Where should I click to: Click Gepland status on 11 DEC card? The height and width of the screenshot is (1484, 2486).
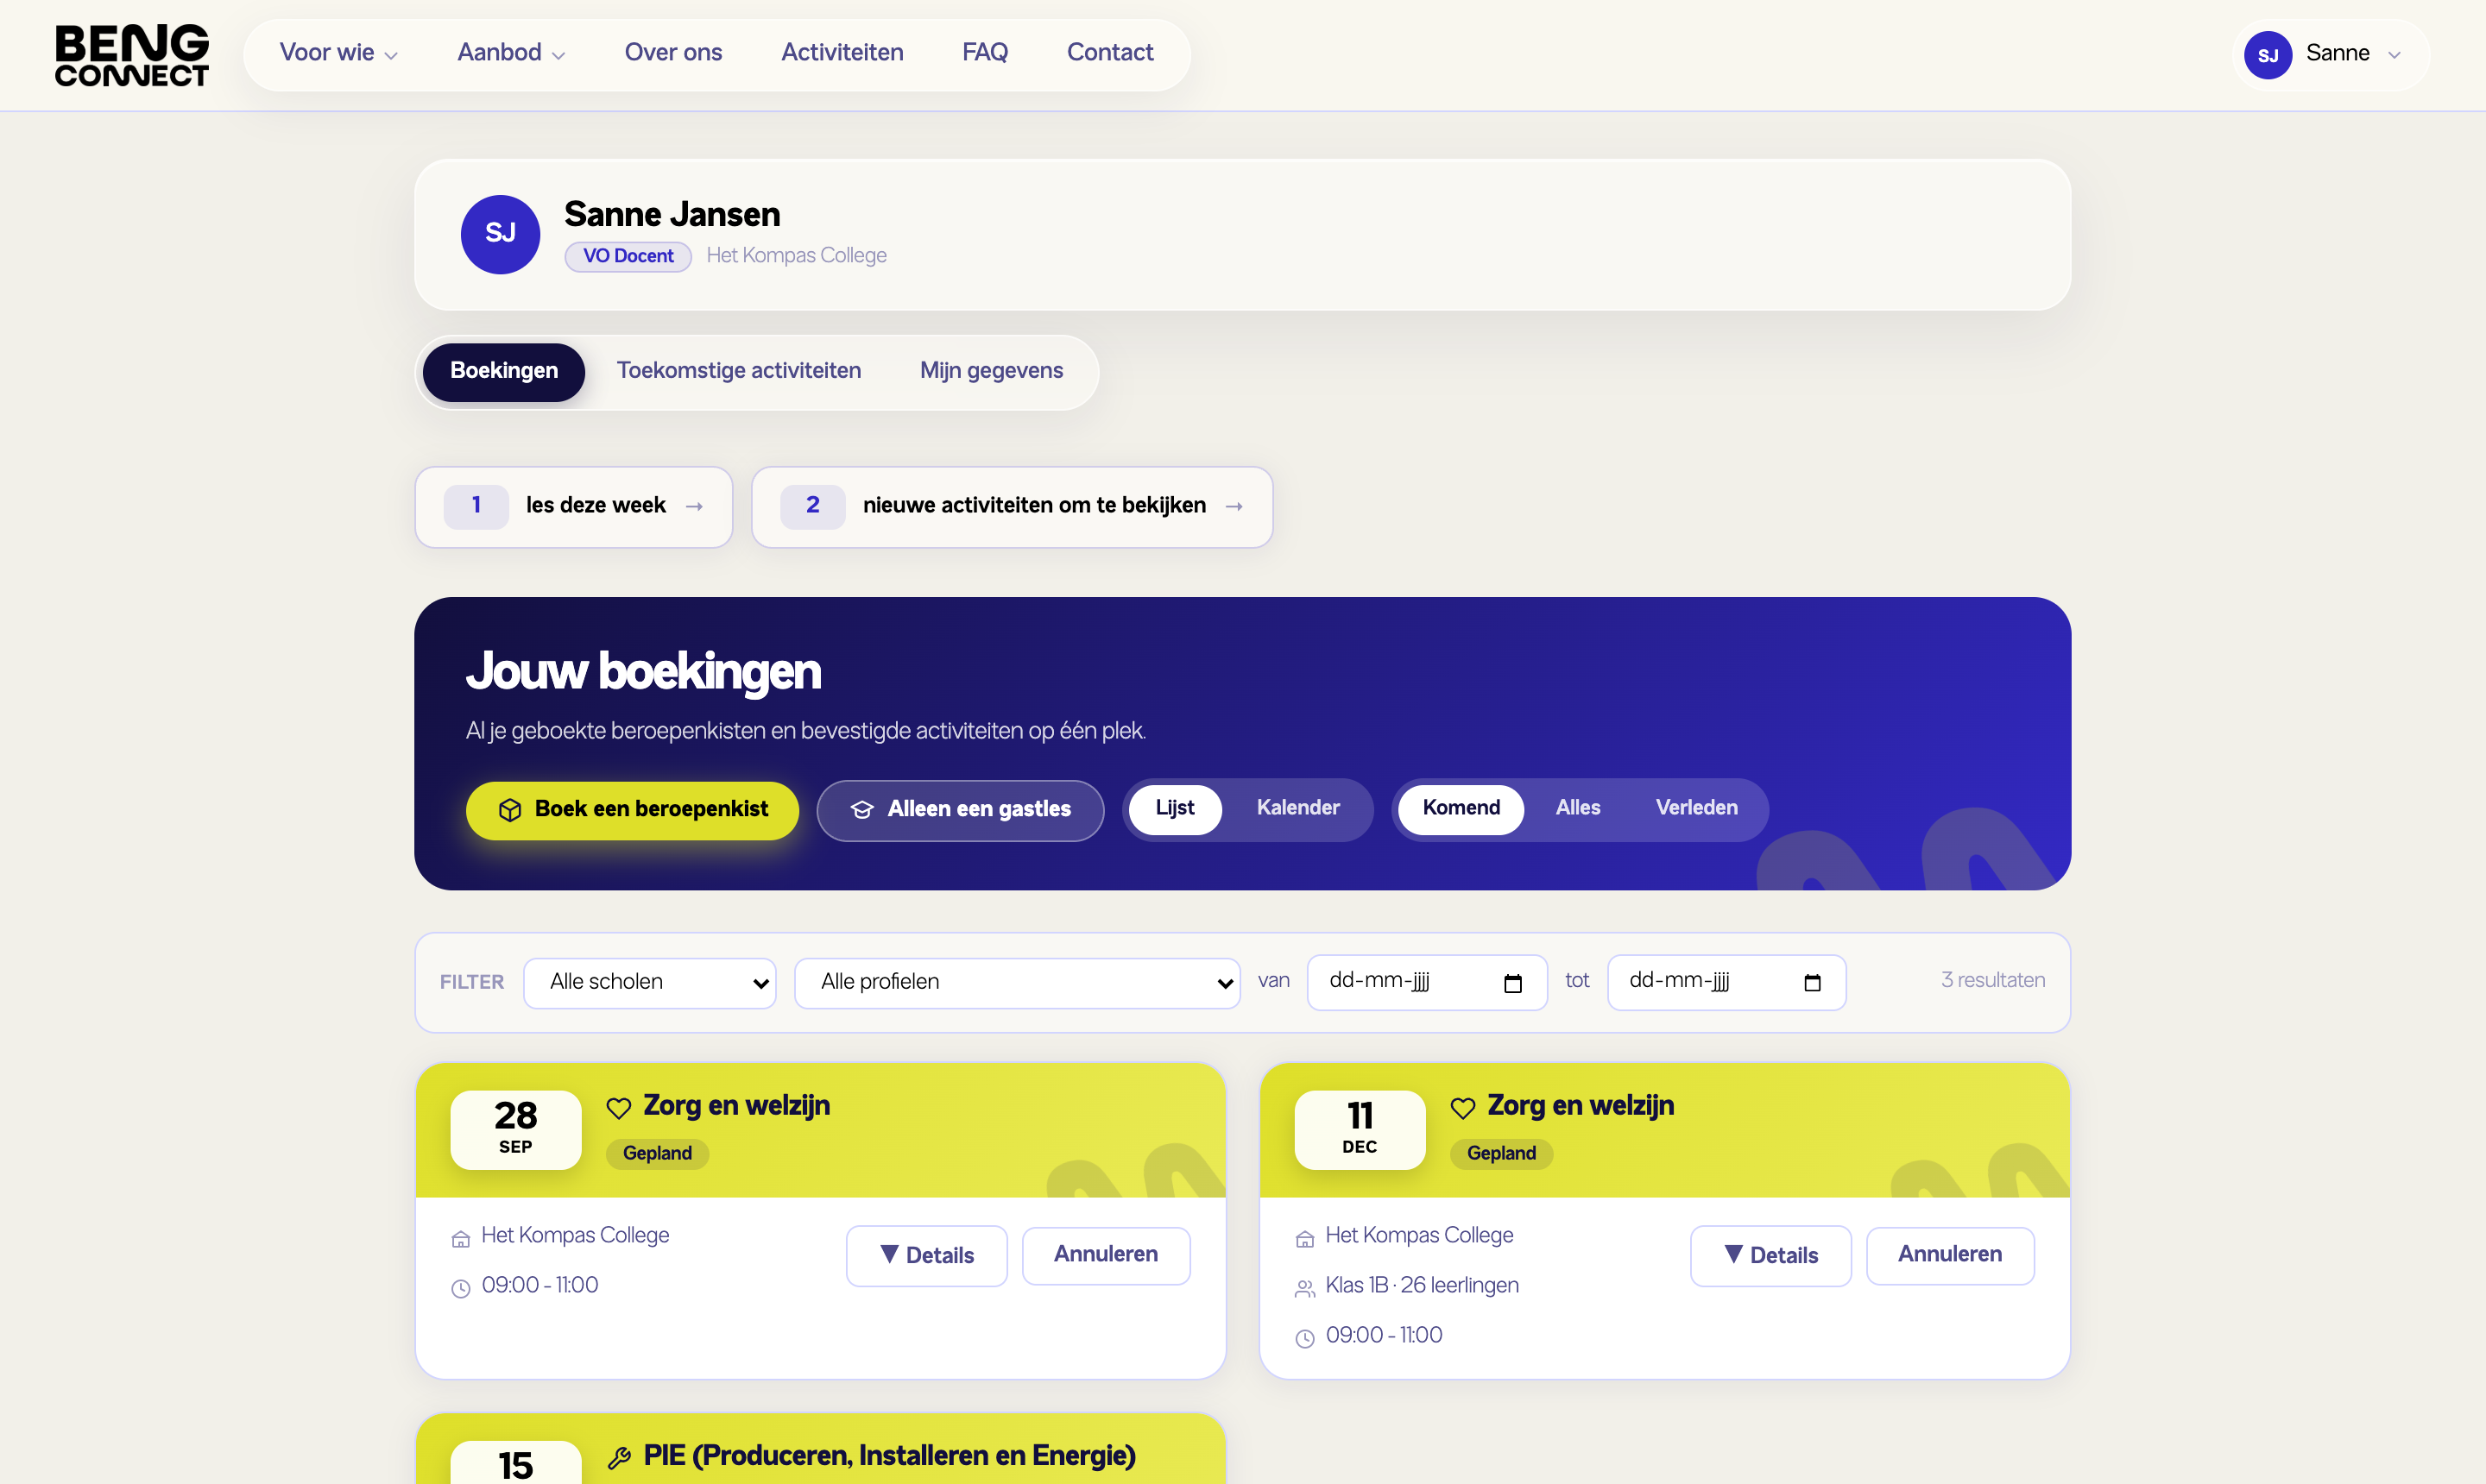tap(1500, 1154)
